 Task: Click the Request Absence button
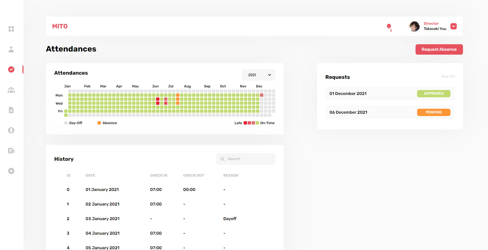(x=439, y=49)
